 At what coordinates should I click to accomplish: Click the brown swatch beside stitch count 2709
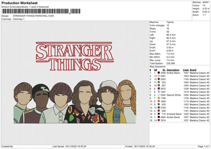coord(159,108)
